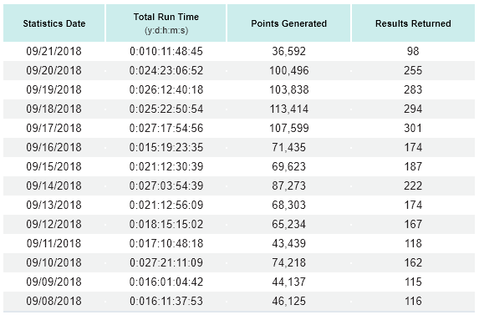
Task: Click points value 87,273
Action: [289, 185]
